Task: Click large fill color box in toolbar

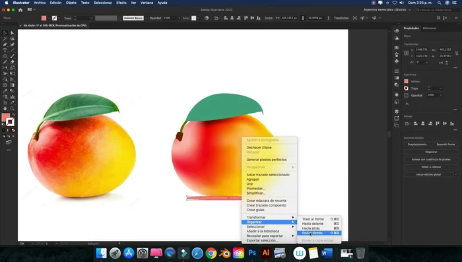Action: point(5,117)
